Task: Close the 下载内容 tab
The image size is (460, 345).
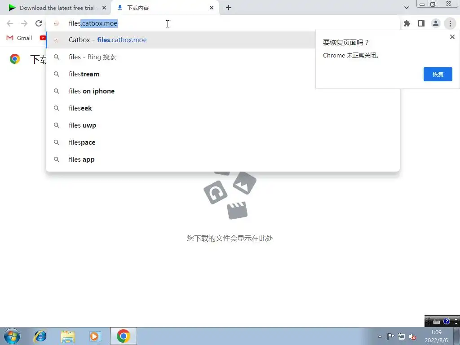Action: pyautogui.click(x=212, y=8)
